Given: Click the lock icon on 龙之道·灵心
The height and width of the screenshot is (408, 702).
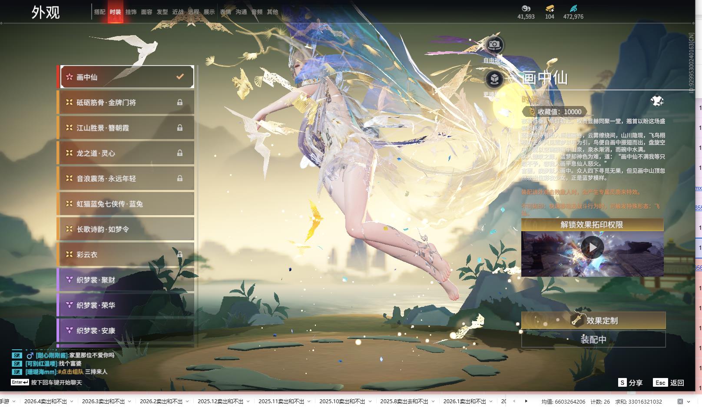Looking at the screenshot, I should [x=180, y=153].
